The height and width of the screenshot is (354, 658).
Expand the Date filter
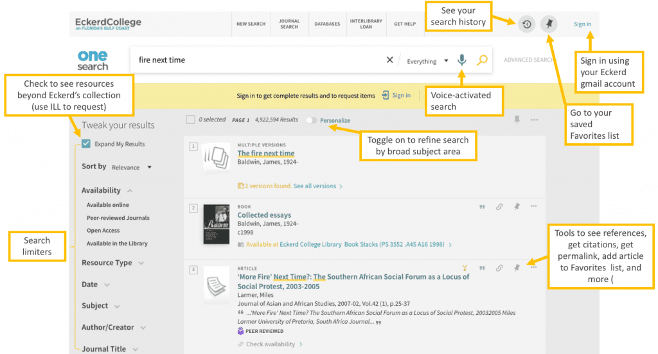96,285
